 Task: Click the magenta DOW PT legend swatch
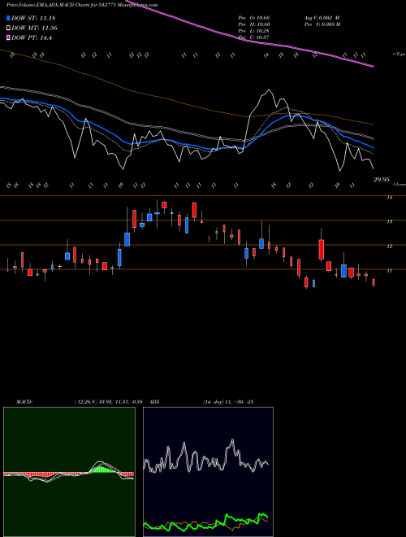coord(9,38)
